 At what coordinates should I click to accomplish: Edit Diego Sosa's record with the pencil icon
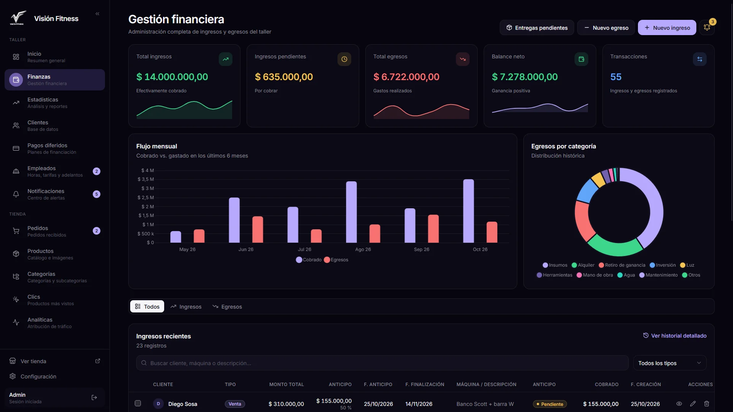click(x=693, y=404)
